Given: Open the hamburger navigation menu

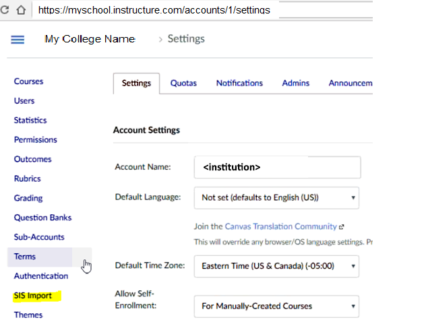Looking at the screenshot, I should (x=18, y=40).
